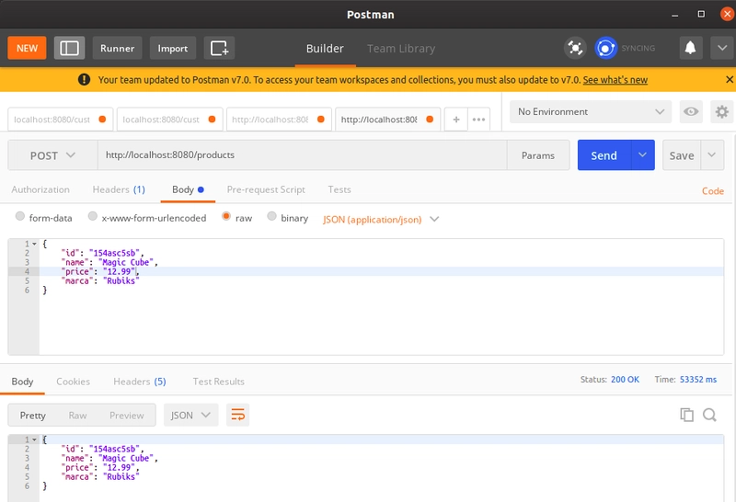The image size is (736, 502).
Task: Open JSON (application/json) content type dropdown
Action: (x=381, y=219)
